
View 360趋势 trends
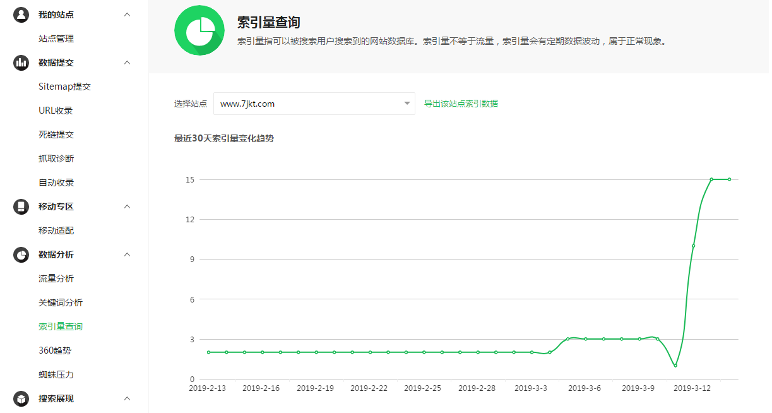point(54,350)
